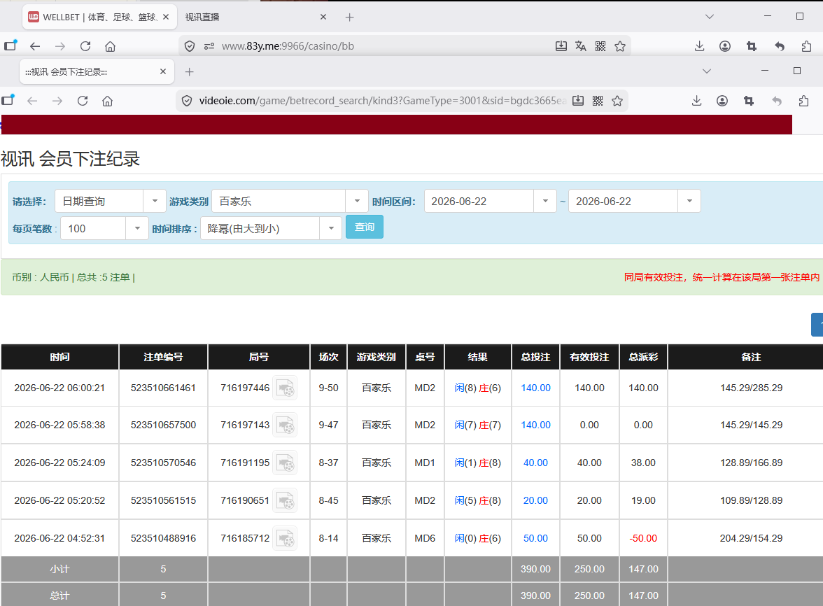
Task: Open video replay for round 716197143
Action: [285, 425]
